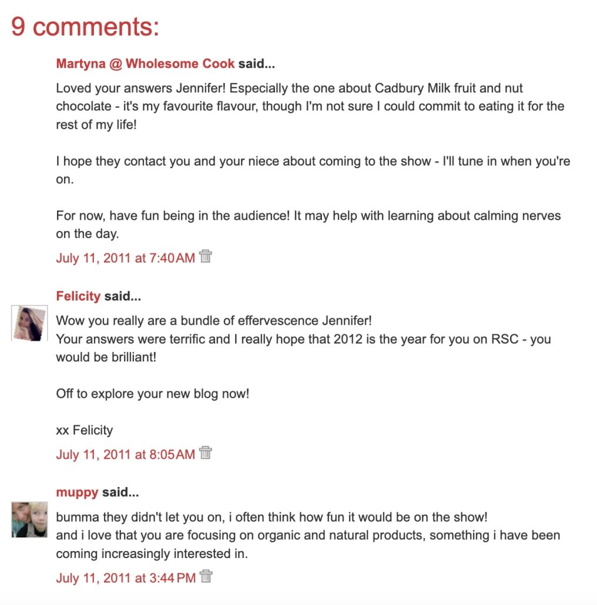The image size is (597, 605).
Task: Remove muppy's comment via the trash icon
Action: [206, 577]
